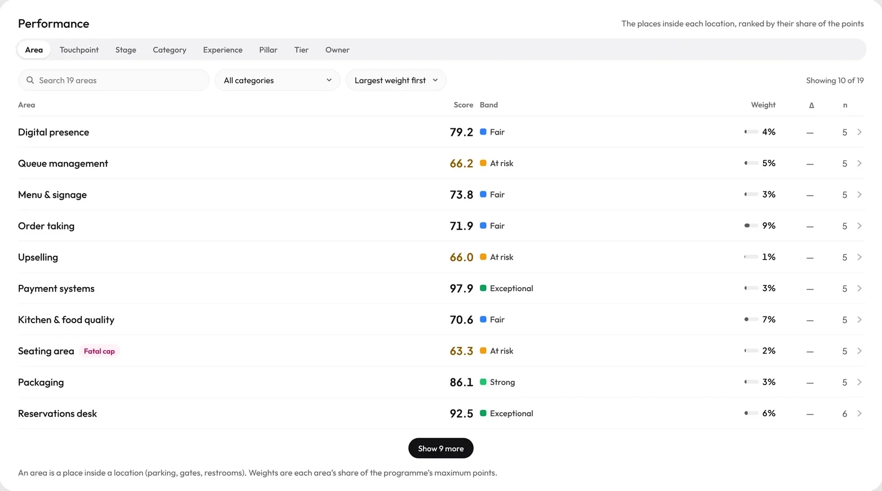Click the Reservations desk Exceptional label
The image size is (882, 491).
point(511,413)
